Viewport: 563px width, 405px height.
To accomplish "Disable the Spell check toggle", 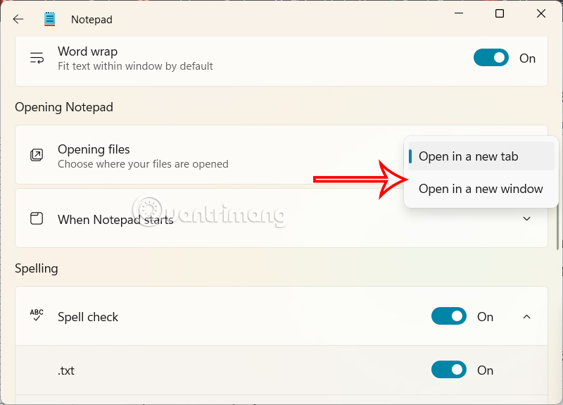I will pyautogui.click(x=449, y=316).
